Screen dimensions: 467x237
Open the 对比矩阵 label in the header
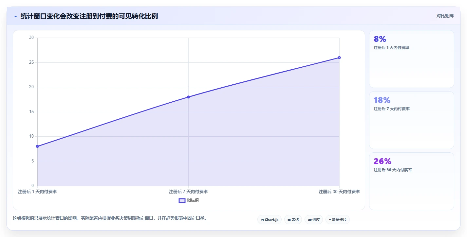[445, 16]
